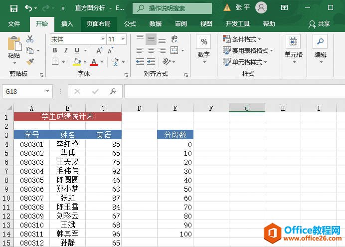The height and width of the screenshot is (247, 345).
Task: Open the 单元格 cells group
Action: tap(293, 49)
